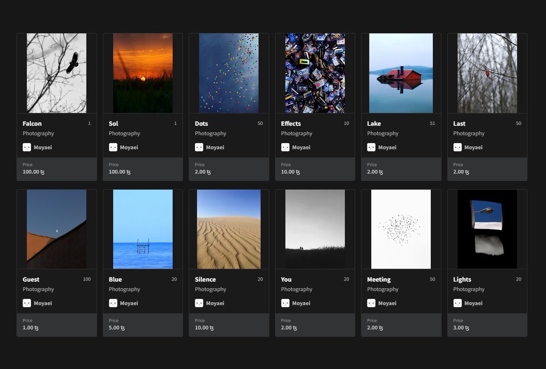546x369 pixels.
Task: Click the Guest 1.00 tz price
Action: (x=30, y=328)
